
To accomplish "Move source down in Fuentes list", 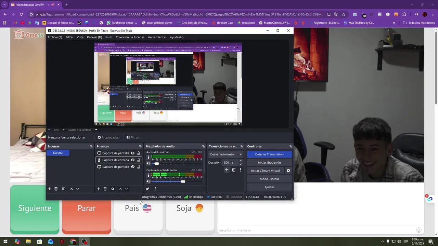I will click(127, 189).
